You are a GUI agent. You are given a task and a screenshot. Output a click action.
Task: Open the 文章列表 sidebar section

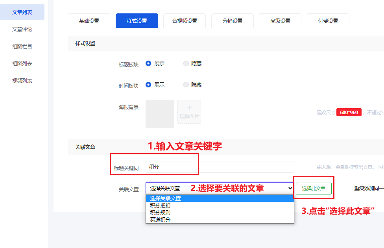click(x=22, y=12)
